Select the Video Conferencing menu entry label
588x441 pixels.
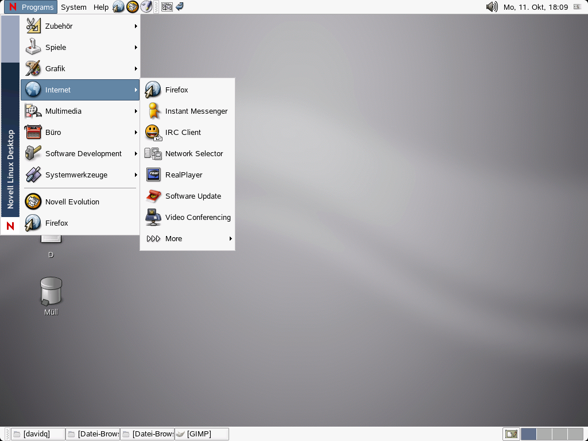click(x=198, y=217)
